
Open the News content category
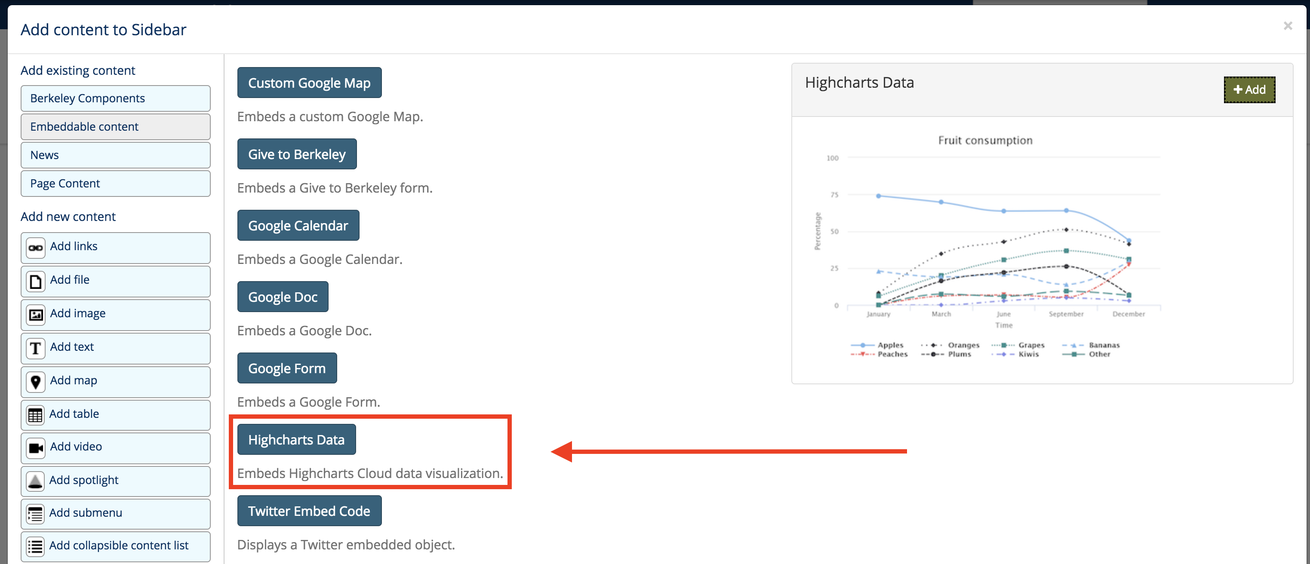coord(115,156)
